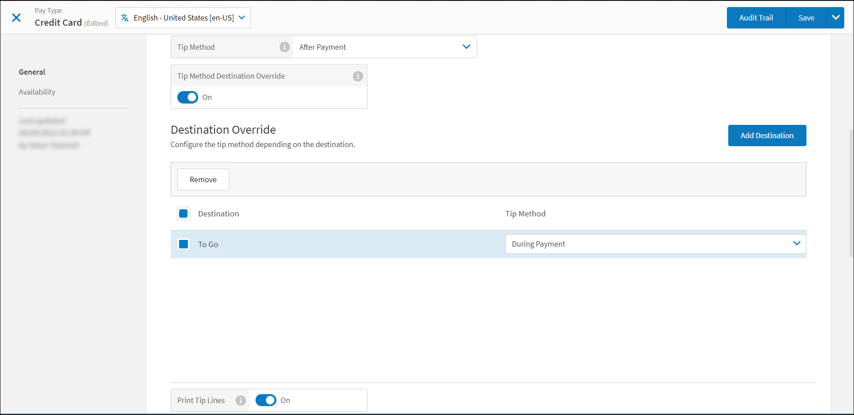This screenshot has height=415, width=854.
Task: Open the English - United States language dropdown
Action: [183, 18]
